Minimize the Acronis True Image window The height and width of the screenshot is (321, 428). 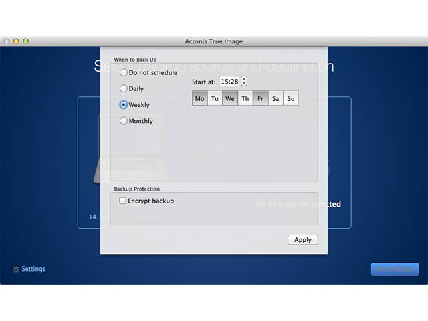(x=16, y=41)
